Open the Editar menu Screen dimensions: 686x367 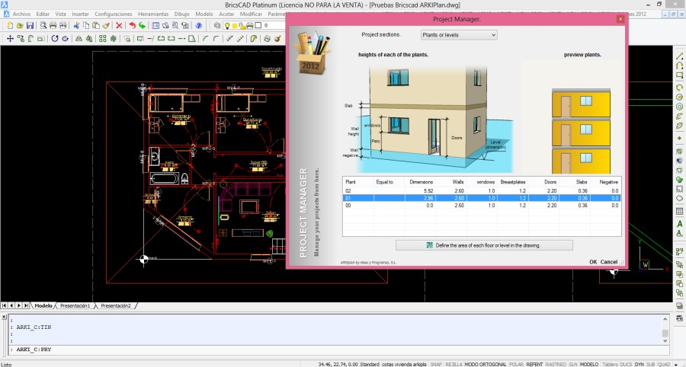(x=43, y=14)
